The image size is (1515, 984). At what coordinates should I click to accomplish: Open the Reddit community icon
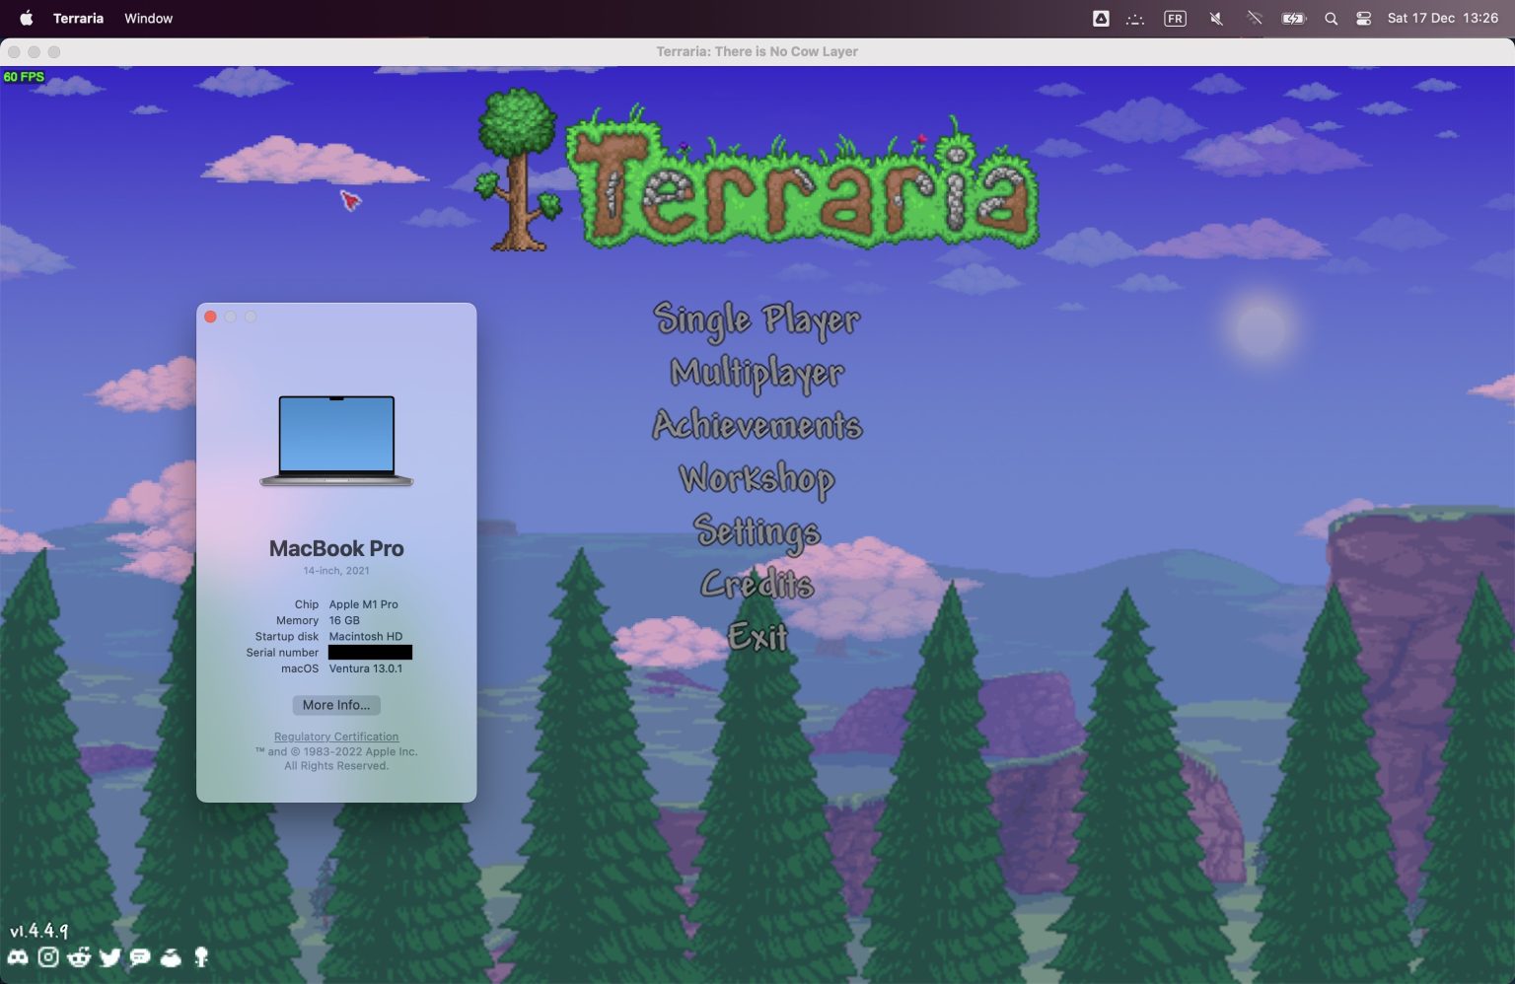(79, 957)
